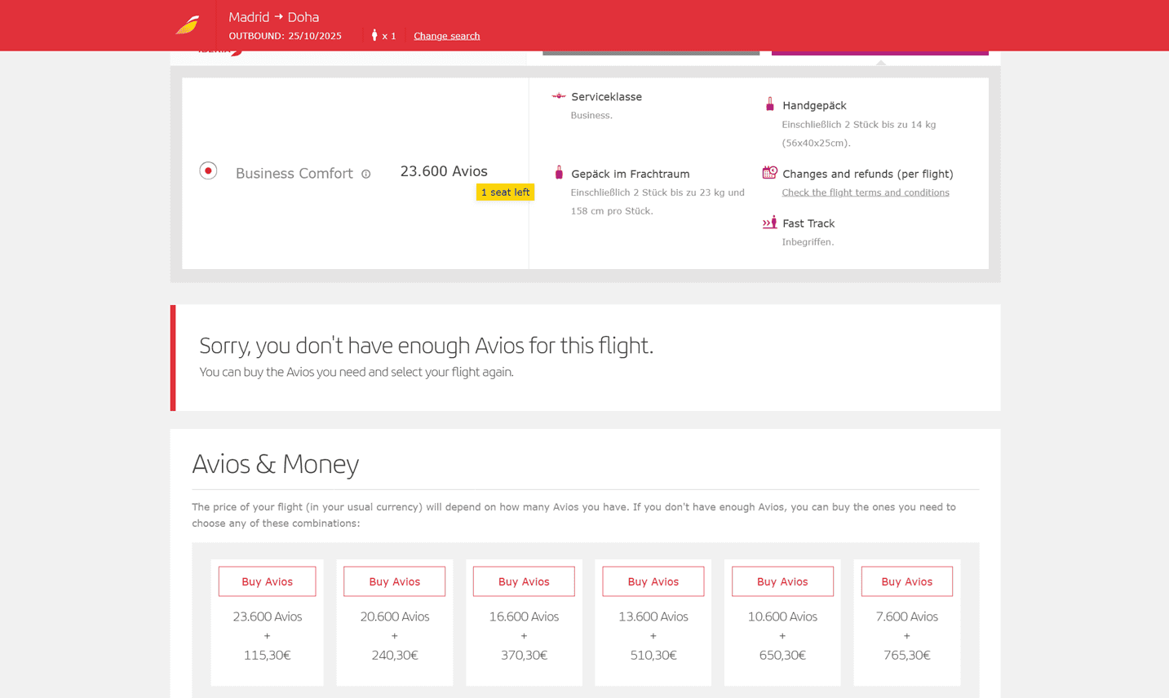Image resolution: width=1169 pixels, height=698 pixels.
Task: Buy Avios for 23.600 Avios + 115,30€ option
Action: tap(267, 581)
